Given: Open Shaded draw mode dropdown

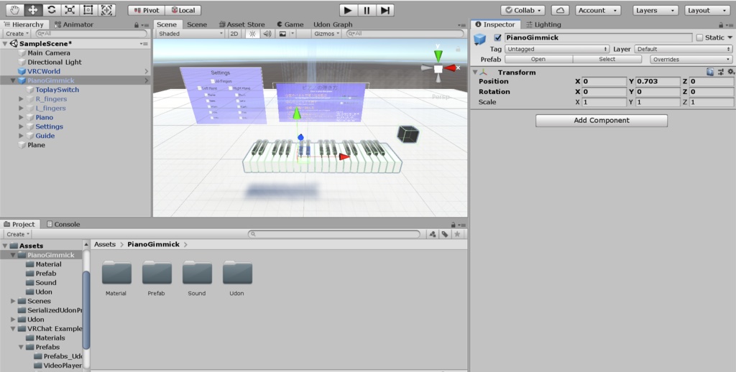Looking at the screenshot, I should pyautogui.click(x=190, y=34).
